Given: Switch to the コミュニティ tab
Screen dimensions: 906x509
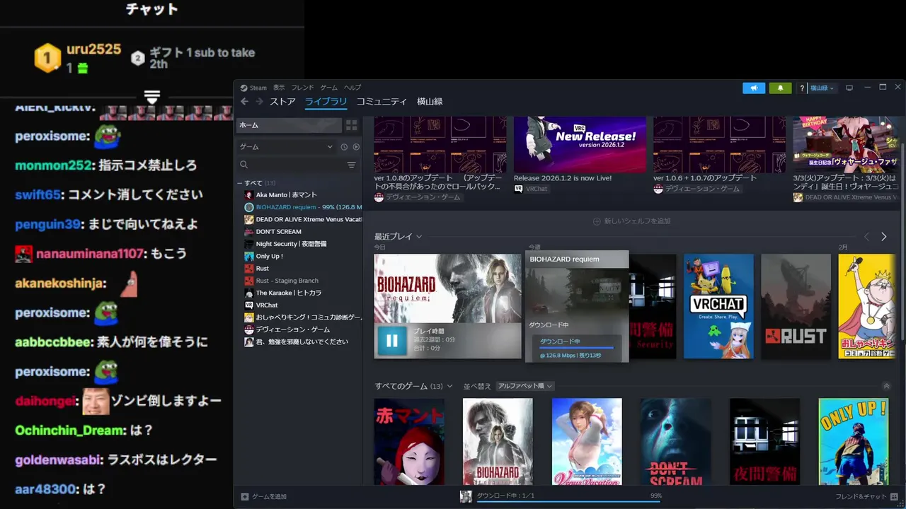Looking at the screenshot, I should click(x=382, y=102).
